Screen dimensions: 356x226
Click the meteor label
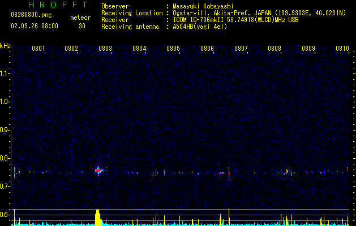[80, 18]
